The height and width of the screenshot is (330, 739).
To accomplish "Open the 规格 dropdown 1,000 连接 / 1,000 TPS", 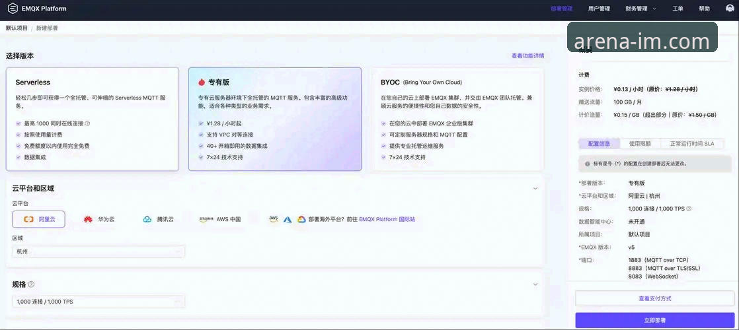I will (x=98, y=301).
